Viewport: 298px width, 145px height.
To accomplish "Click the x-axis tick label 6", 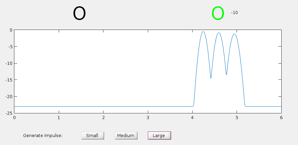I will [281, 117].
